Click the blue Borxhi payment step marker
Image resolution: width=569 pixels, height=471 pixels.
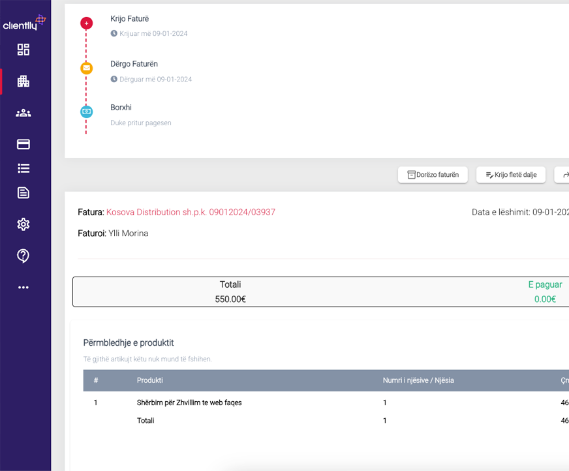coord(86,112)
